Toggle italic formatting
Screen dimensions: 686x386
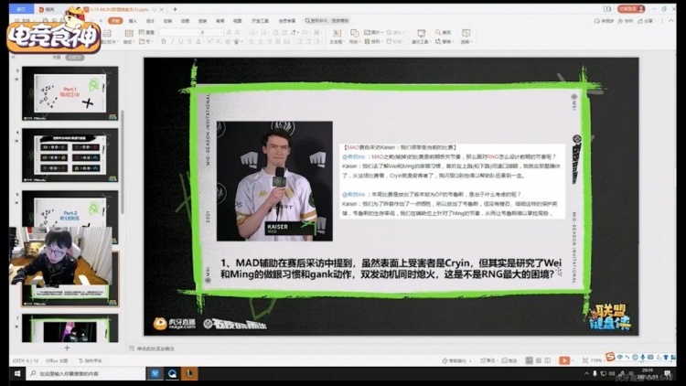pyautogui.click(x=172, y=41)
